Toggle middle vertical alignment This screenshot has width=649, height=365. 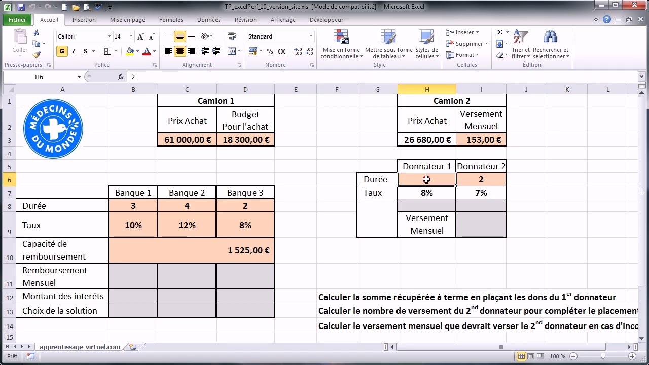coord(179,36)
